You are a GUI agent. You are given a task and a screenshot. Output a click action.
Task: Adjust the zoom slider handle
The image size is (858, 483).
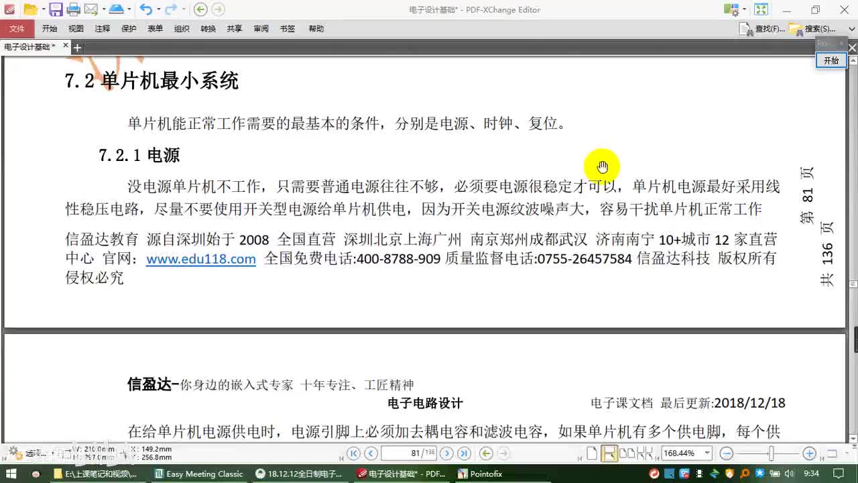pyautogui.click(x=772, y=453)
